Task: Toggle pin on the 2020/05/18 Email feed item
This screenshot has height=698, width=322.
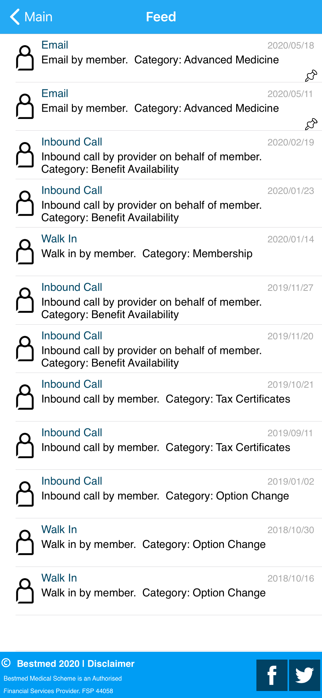Action: pyautogui.click(x=311, y=75)
